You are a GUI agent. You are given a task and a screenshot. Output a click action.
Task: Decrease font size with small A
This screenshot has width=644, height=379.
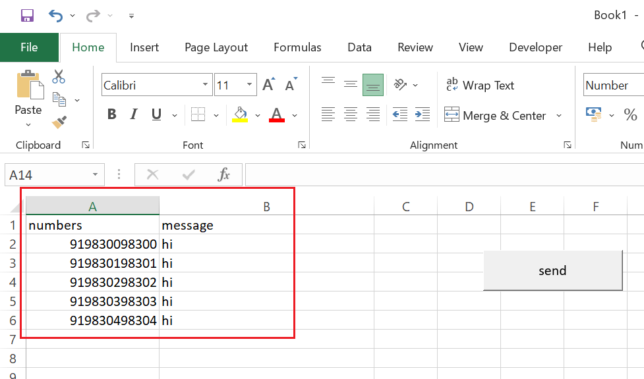pyautogui.click(x=291, y=84)
